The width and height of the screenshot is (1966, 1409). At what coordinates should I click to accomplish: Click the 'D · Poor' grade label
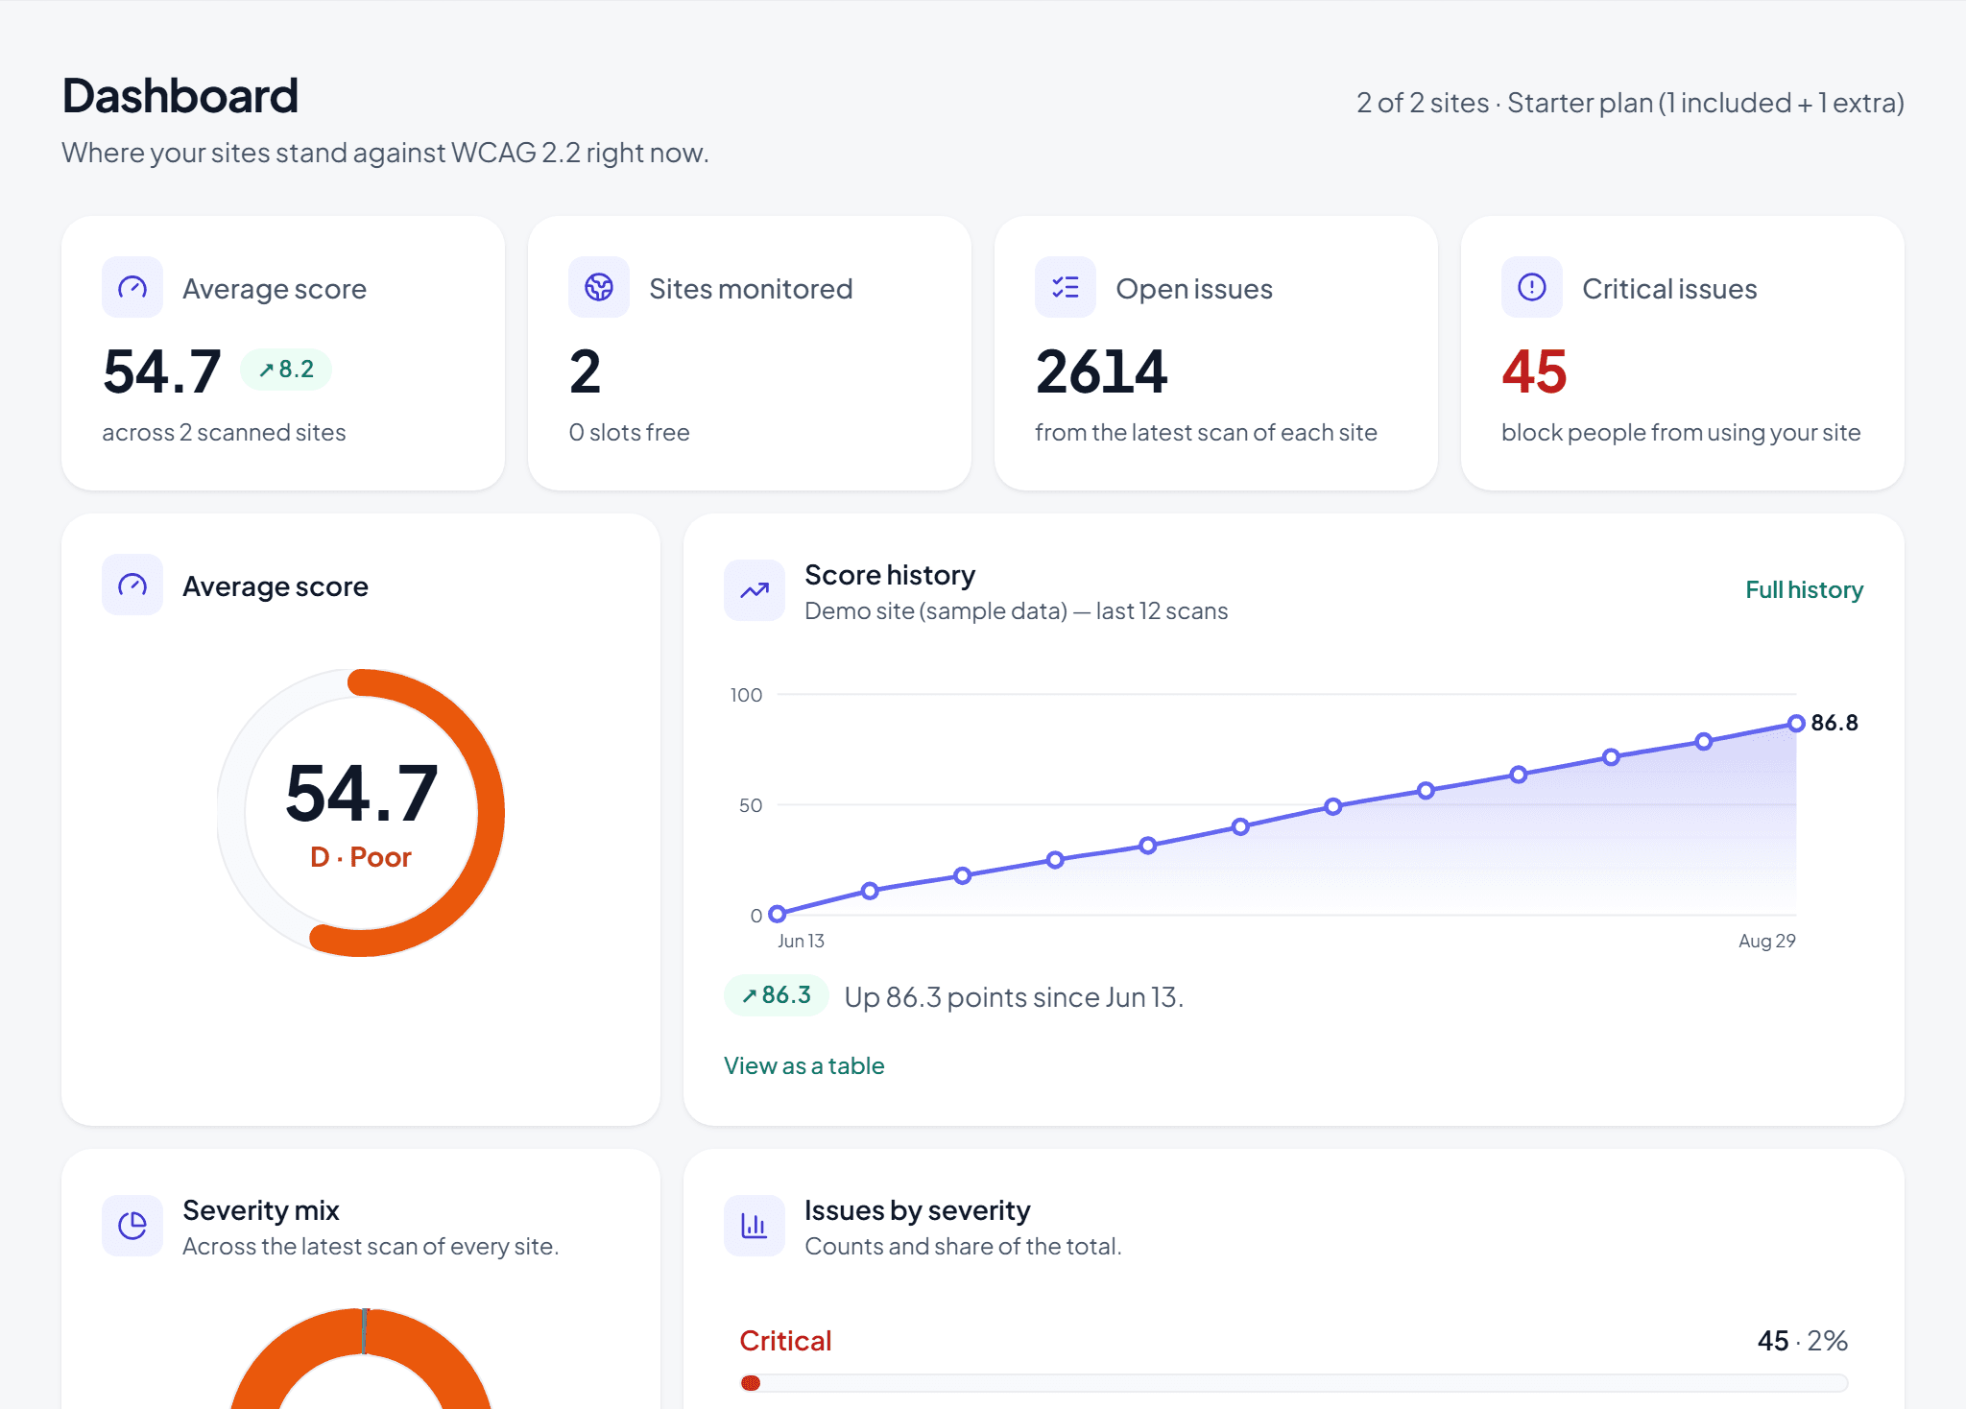click(361, 857)
